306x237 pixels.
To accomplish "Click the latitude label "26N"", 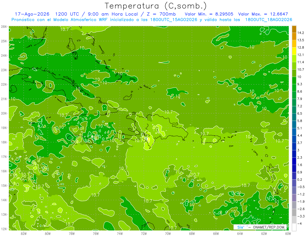I will (x=4, y=27).
